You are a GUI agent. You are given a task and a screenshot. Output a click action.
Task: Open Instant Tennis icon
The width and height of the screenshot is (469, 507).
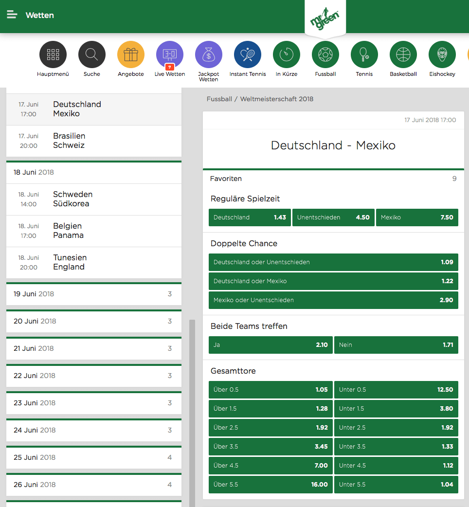point(248,54)
